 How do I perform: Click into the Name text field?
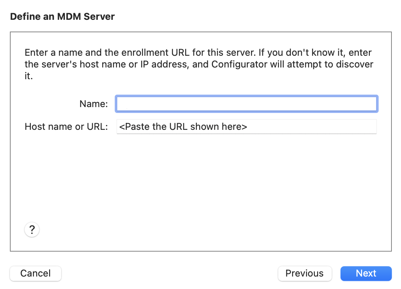[x=246, y=104]
